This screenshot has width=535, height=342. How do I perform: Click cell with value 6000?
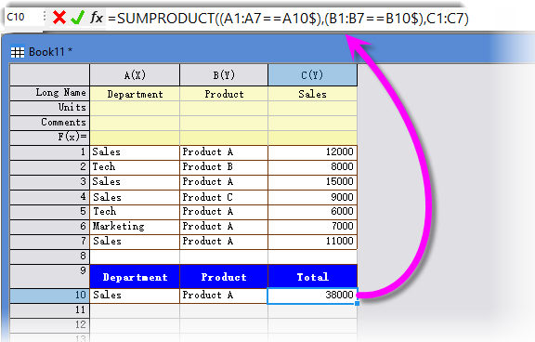click(312, 212)
